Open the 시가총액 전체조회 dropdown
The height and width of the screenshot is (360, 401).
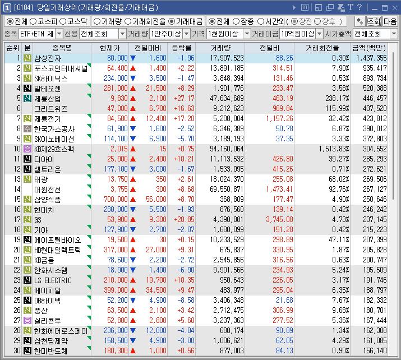(x=394, y=34)
